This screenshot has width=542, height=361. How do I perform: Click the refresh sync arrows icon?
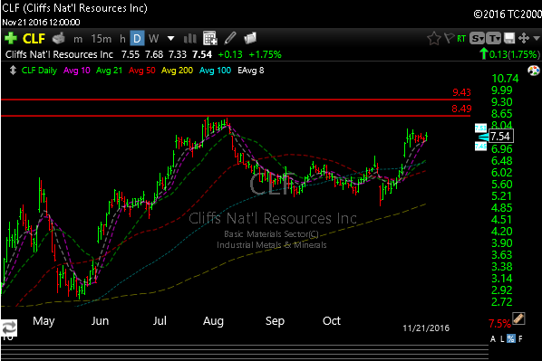[8, 328]
